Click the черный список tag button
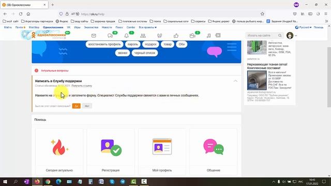Viewport: 331px width, 186px height. [145, 53]
